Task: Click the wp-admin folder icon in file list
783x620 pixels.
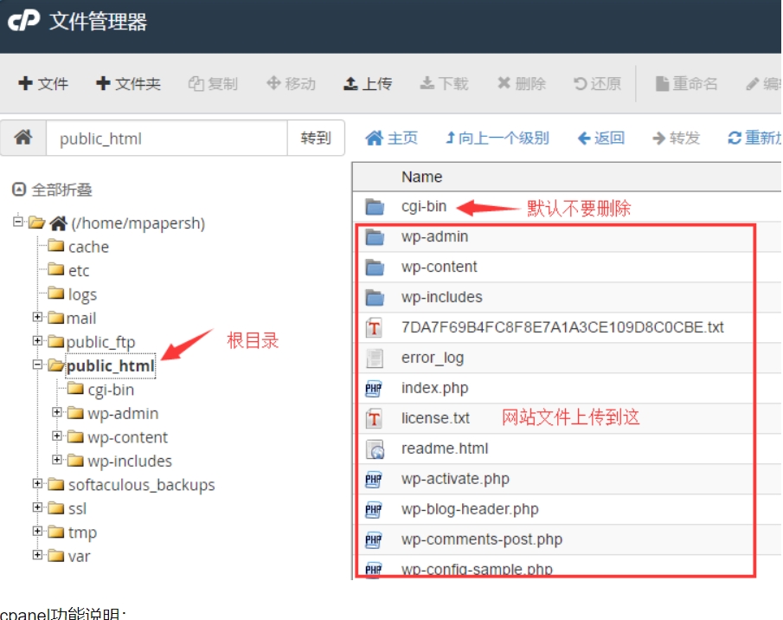Action: point(375,236)
